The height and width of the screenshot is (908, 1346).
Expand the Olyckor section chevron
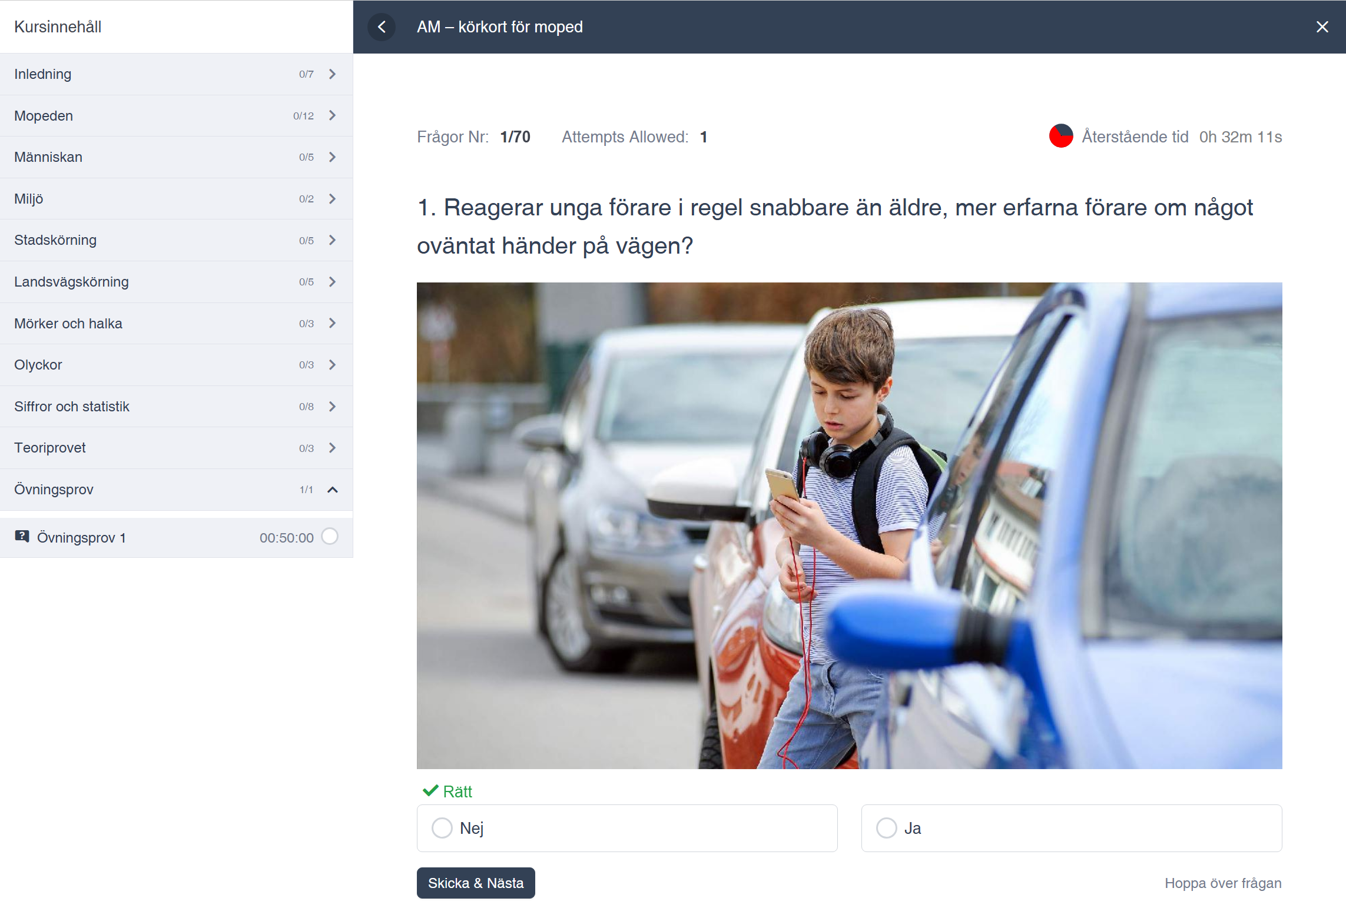[333, 365]
